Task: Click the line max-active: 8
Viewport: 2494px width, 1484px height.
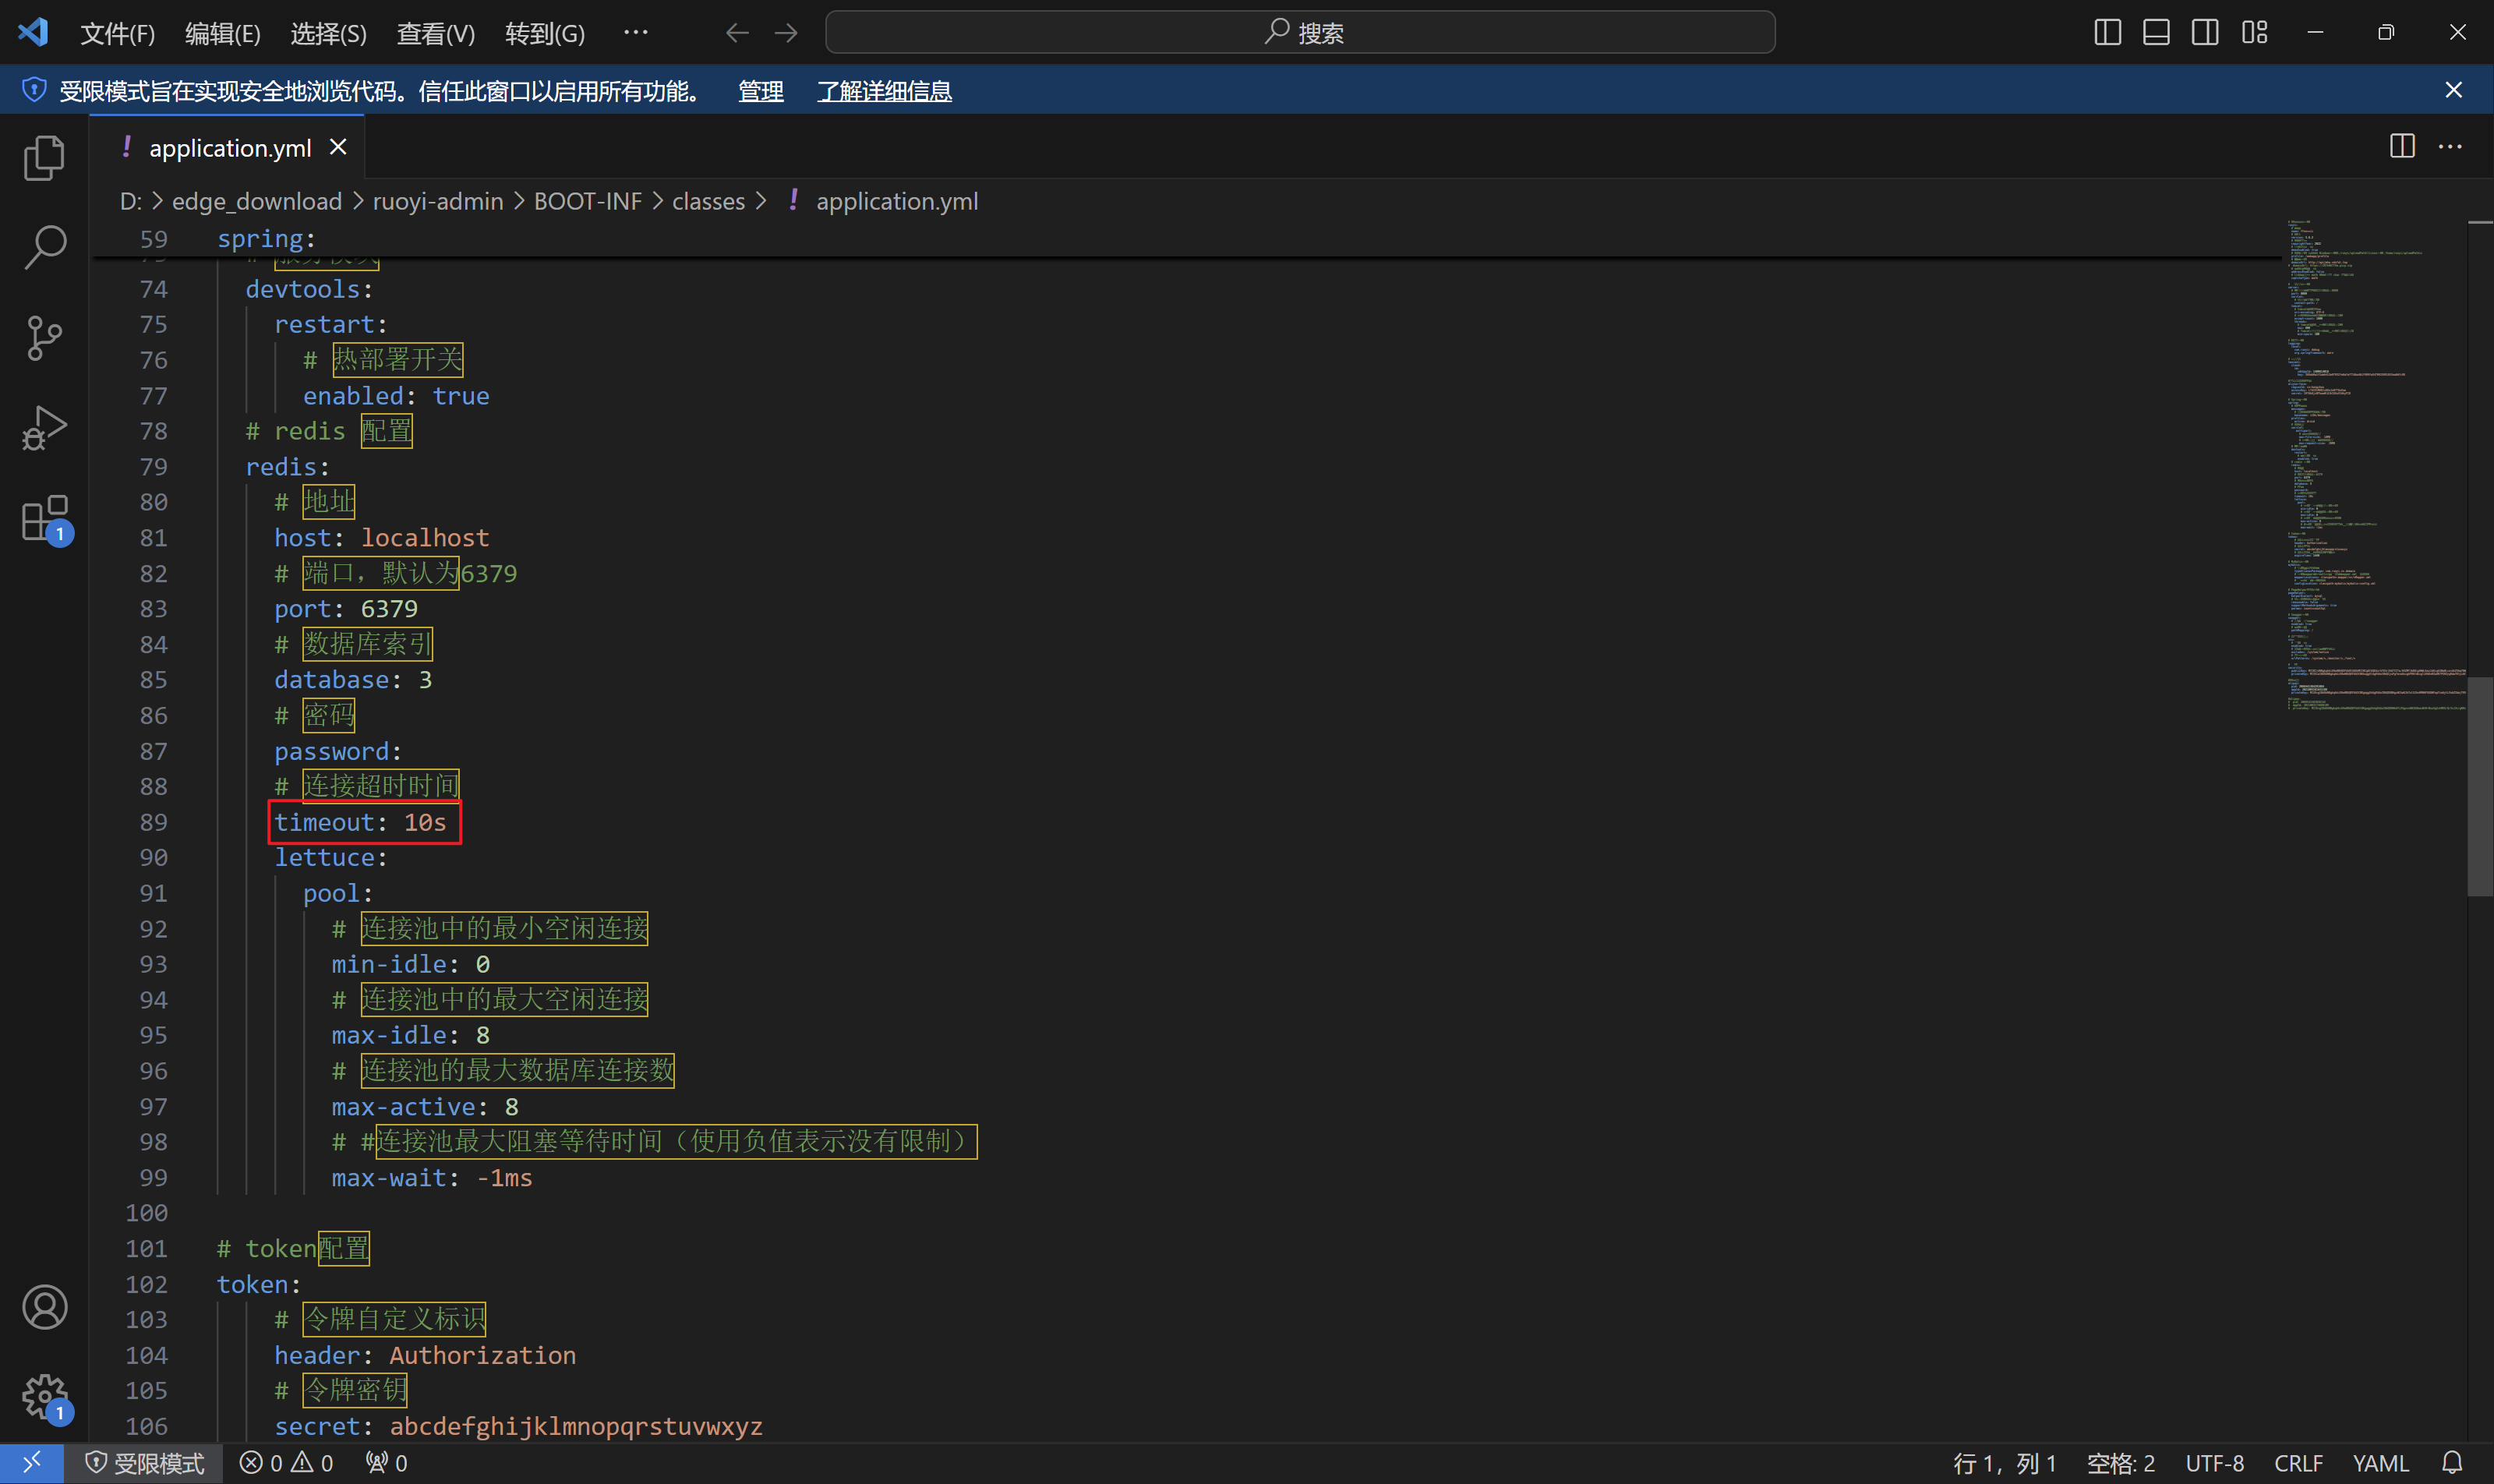Action: click(x=425, y=1107)
